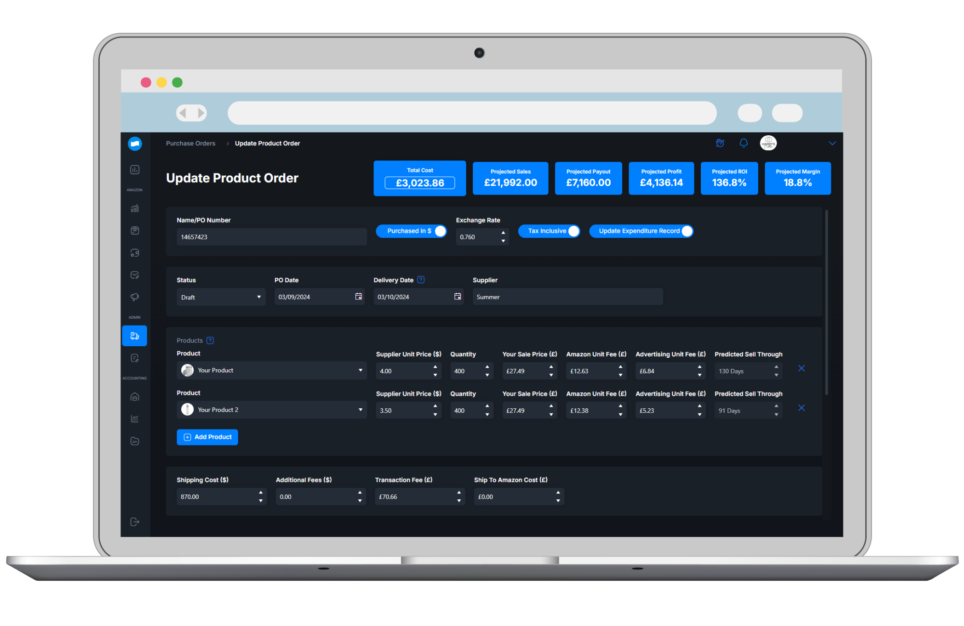Open the Delivery Date calendar picker
The height and width of the screenshot is (626, 964).
(457, 297)
